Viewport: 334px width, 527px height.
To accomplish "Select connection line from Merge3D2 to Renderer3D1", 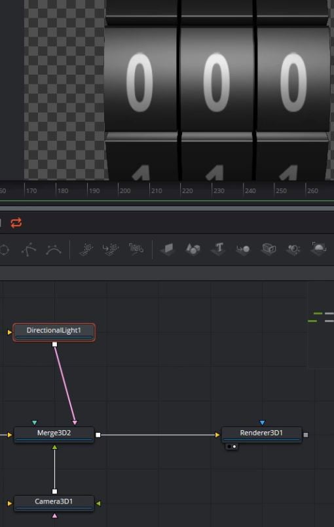I will coord(158,435).
